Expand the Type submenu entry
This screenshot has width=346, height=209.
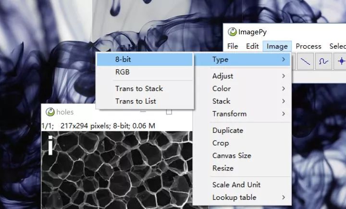[x=242, y=60]
